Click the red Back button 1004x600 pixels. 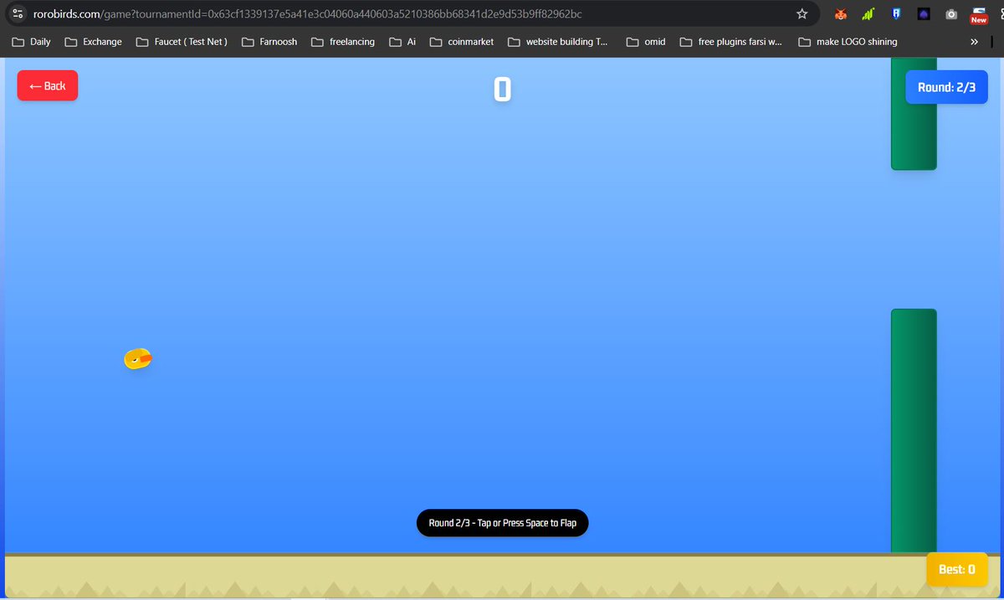pos(48,85)
